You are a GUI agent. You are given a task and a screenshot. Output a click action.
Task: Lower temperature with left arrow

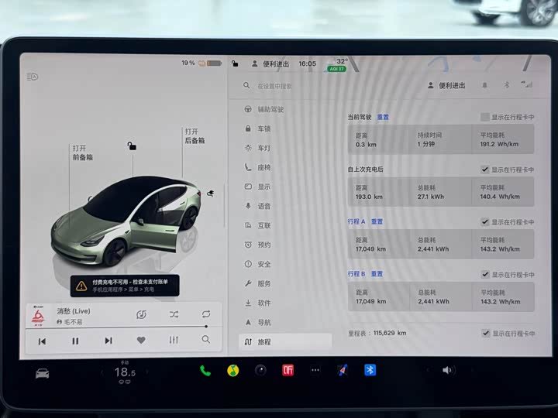coord(102,372)
